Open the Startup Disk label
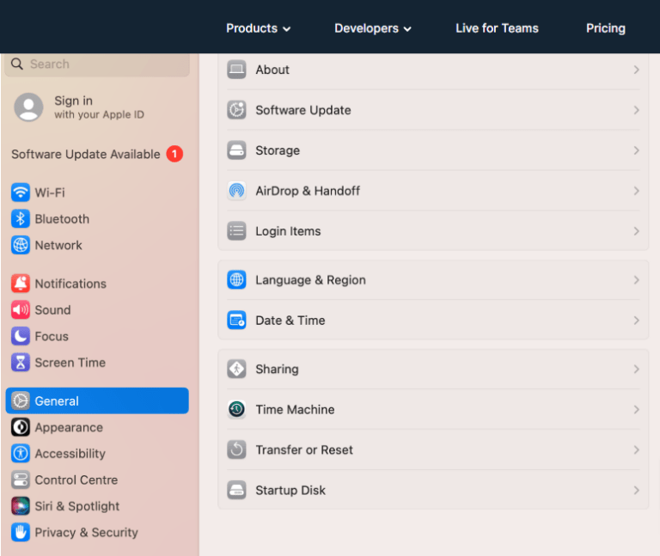The image size is (660, 556). (x=290, y=491)
